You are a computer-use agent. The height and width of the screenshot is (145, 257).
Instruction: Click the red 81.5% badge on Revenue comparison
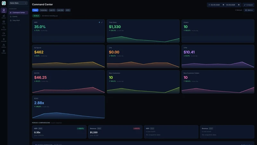click(x=137, y=129)
